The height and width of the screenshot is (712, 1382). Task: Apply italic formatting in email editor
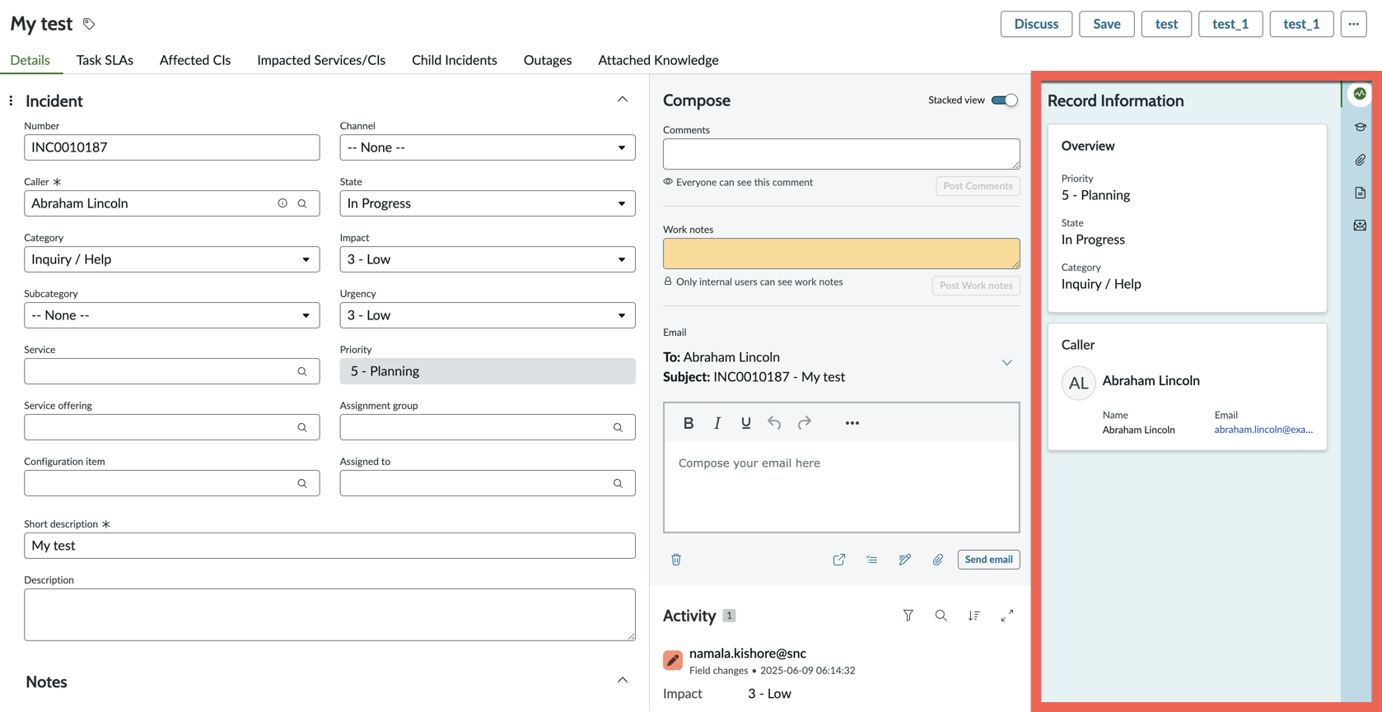pos(717,423)
